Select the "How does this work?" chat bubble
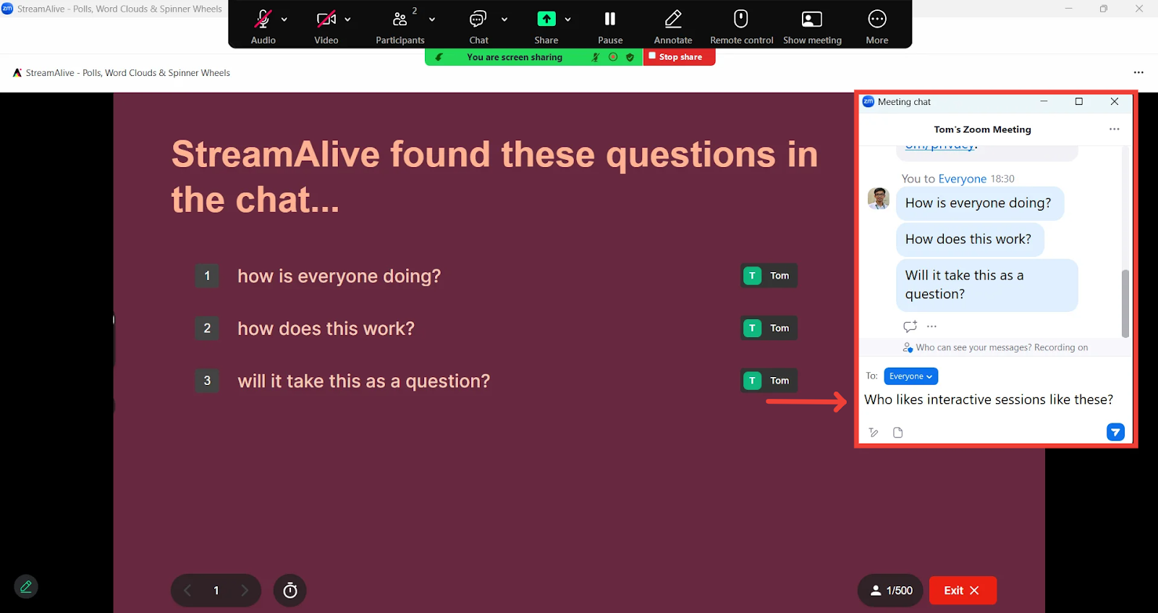The image size is (1158, 613). pos(970,240)
